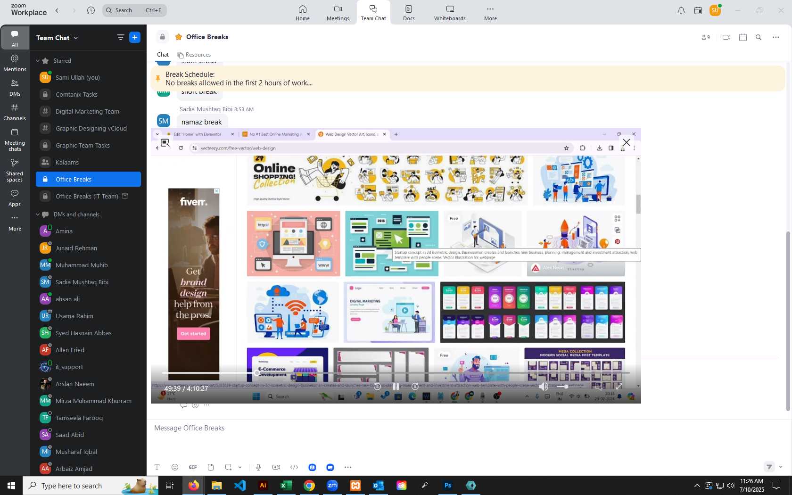The height and width of the screenshot is (495, 792).
Task: Open Graphic Team Tasks chat
Action: click(88, 145)
